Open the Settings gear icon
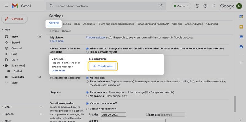The image size is (246, 122). (x=205, y=6)
